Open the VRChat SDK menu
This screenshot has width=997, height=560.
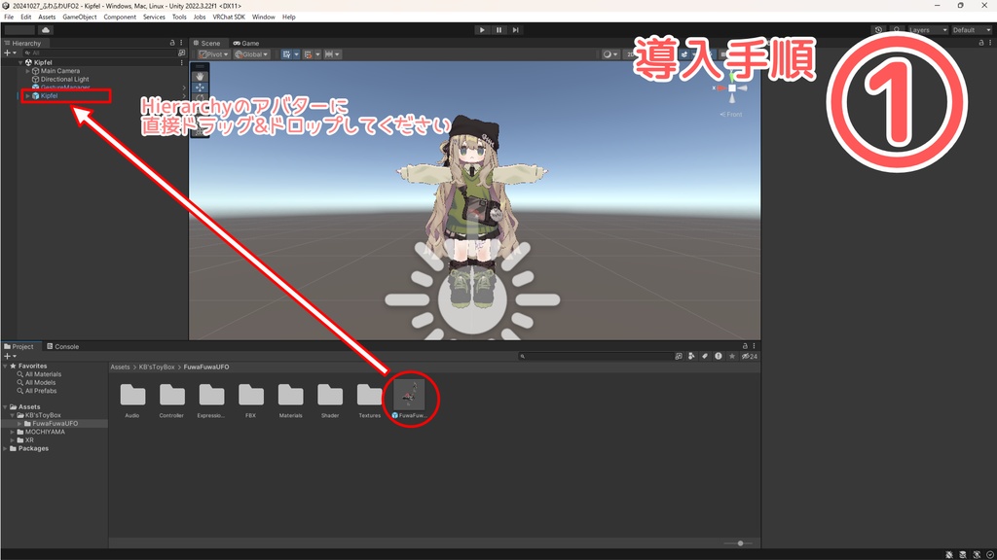229,17
